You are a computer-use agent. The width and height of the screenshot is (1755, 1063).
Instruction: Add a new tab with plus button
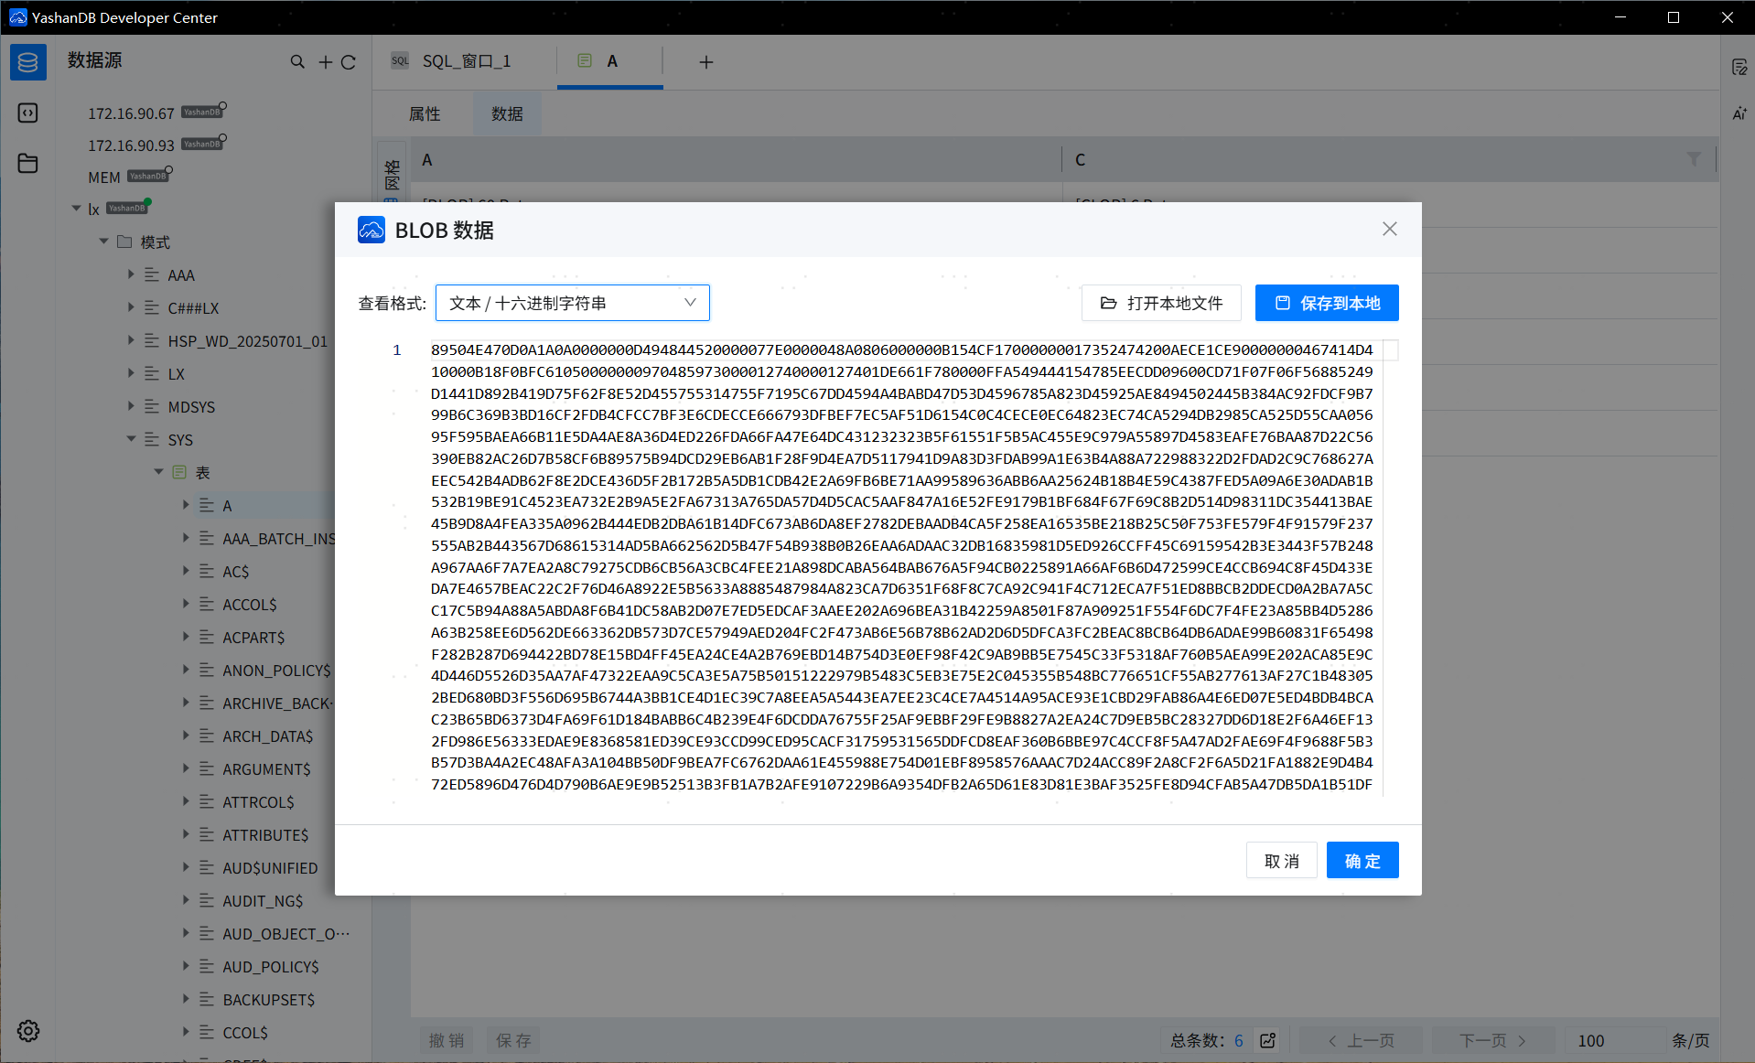pyautogui.click(x=705, y=62)
